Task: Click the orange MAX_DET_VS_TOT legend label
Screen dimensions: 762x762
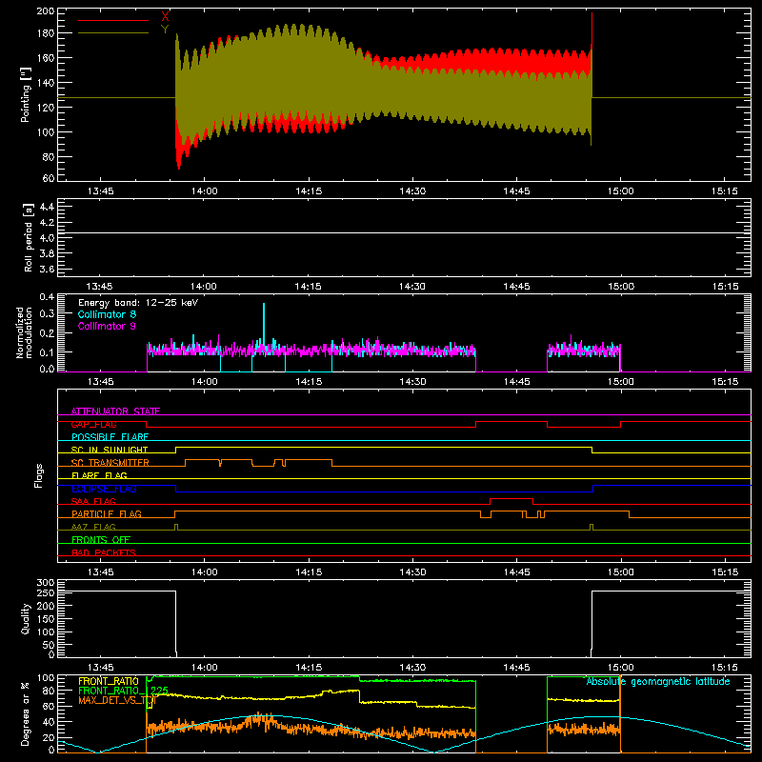Action: pos(117,700)
